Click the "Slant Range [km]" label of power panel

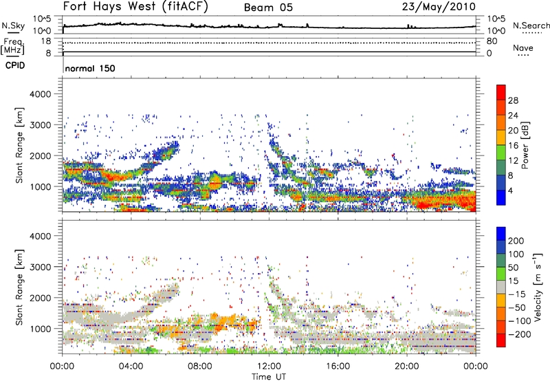[19, 146]
